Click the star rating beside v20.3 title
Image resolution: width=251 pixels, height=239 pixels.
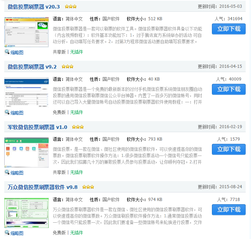(x=71, y=6)
